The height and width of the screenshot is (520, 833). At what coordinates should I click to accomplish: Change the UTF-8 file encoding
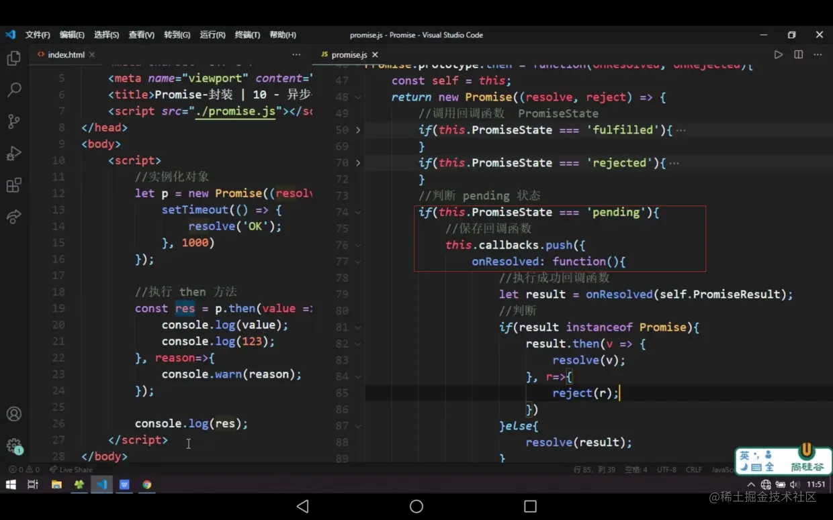[666, 470]
